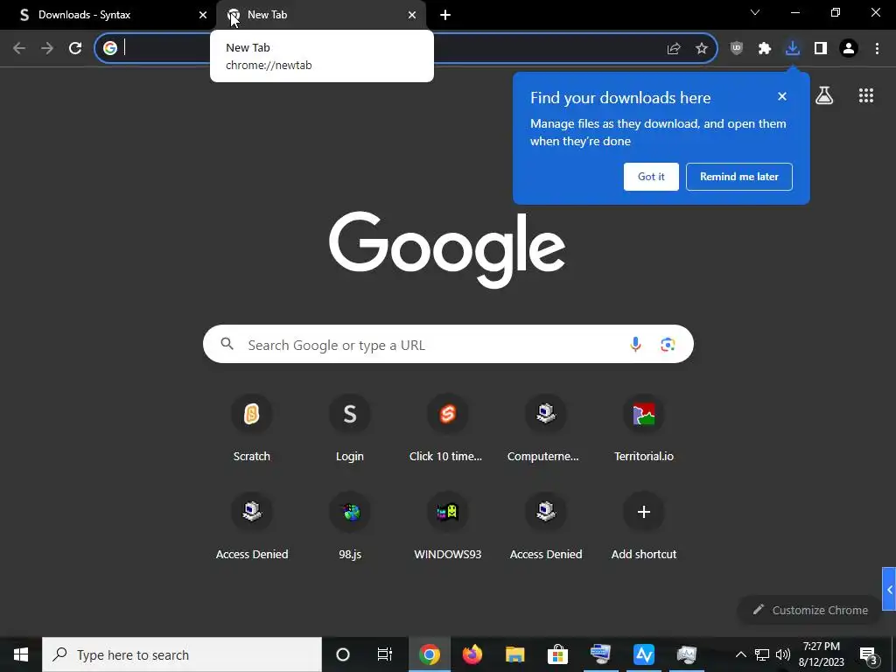Open a new tab with plus button
The height and width of the screenshot is (672, 896).
[x=445, y=15]
